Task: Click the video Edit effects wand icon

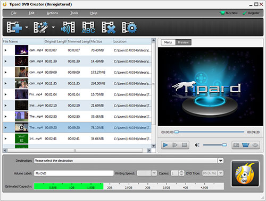Action: 41,27
